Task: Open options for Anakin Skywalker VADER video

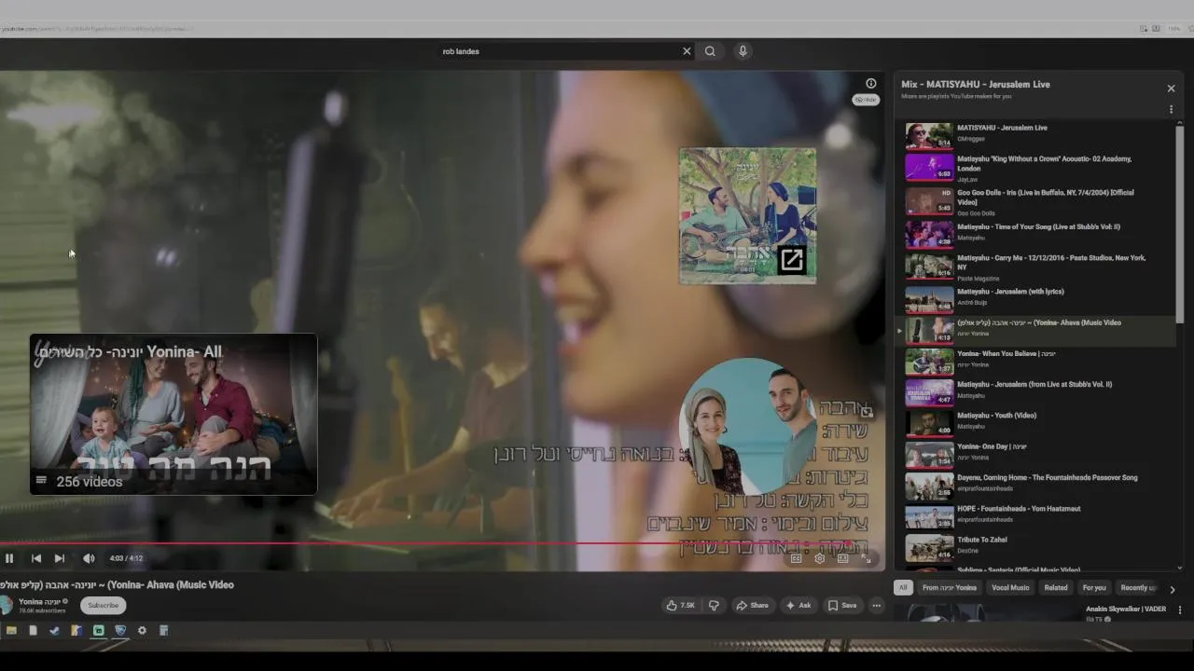Action: pyautogui.click(x=1180, y=610)
